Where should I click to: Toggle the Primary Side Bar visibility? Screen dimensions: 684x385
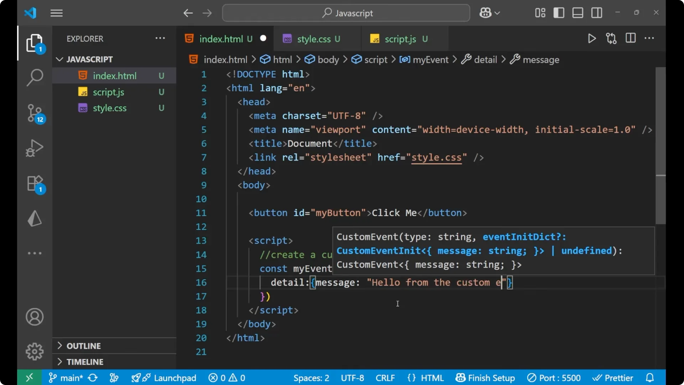point(559,12)
